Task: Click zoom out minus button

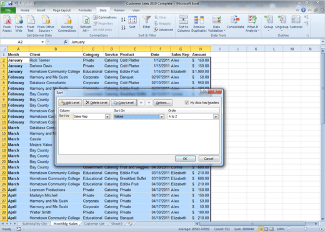Action: click(289, 229)
